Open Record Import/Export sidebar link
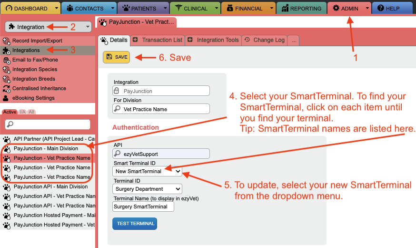 coord(37,41)
